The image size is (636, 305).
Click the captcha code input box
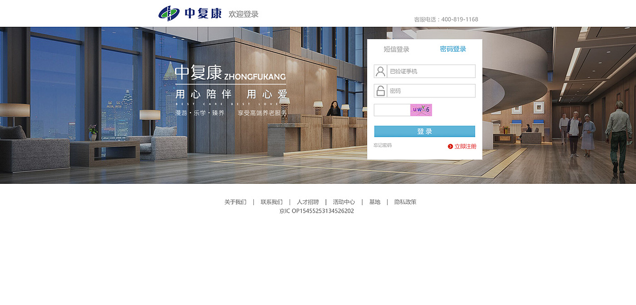[391, 109]
